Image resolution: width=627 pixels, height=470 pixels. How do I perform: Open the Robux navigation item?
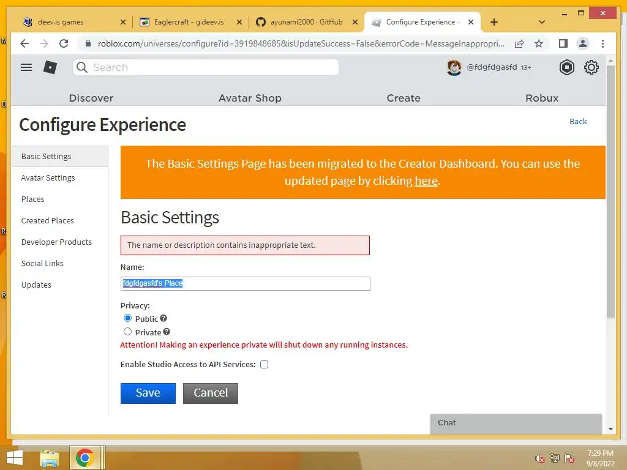point(542,98)
